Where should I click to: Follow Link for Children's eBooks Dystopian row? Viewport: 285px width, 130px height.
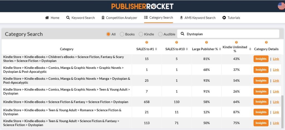276,59
